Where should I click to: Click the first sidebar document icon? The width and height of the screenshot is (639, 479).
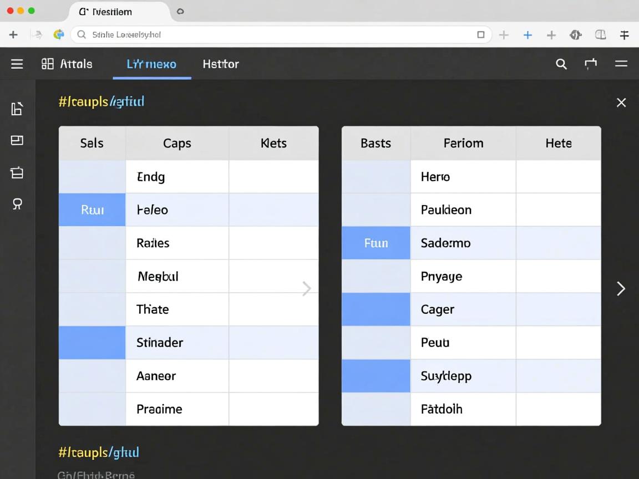(x=17, y=109)
